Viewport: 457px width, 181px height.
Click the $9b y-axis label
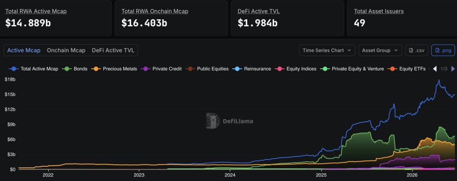tap(11, 124)
